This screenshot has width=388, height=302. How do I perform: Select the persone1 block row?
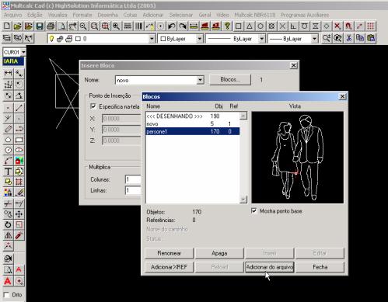(193, 131)
